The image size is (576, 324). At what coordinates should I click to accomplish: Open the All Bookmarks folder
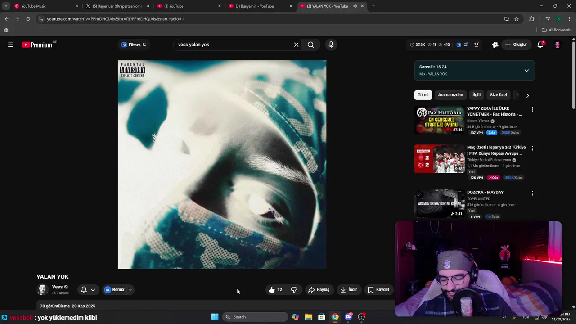pos(557,30)
